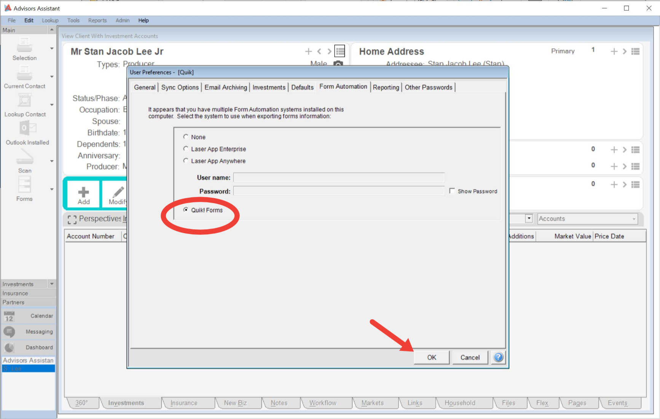Open the Home Address list icon
660x419 pixels.
635,51
